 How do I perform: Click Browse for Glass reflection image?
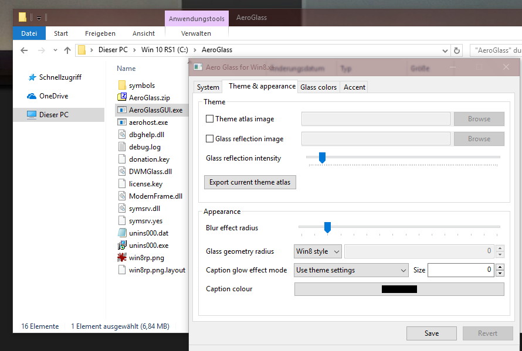tap(479, 139)
